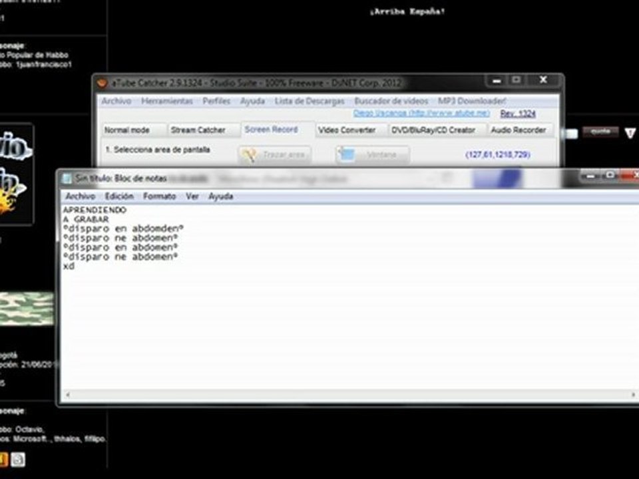Minimize the aTube Catcher window
This screenshot has width=639, height=479.
pos(497,80)
